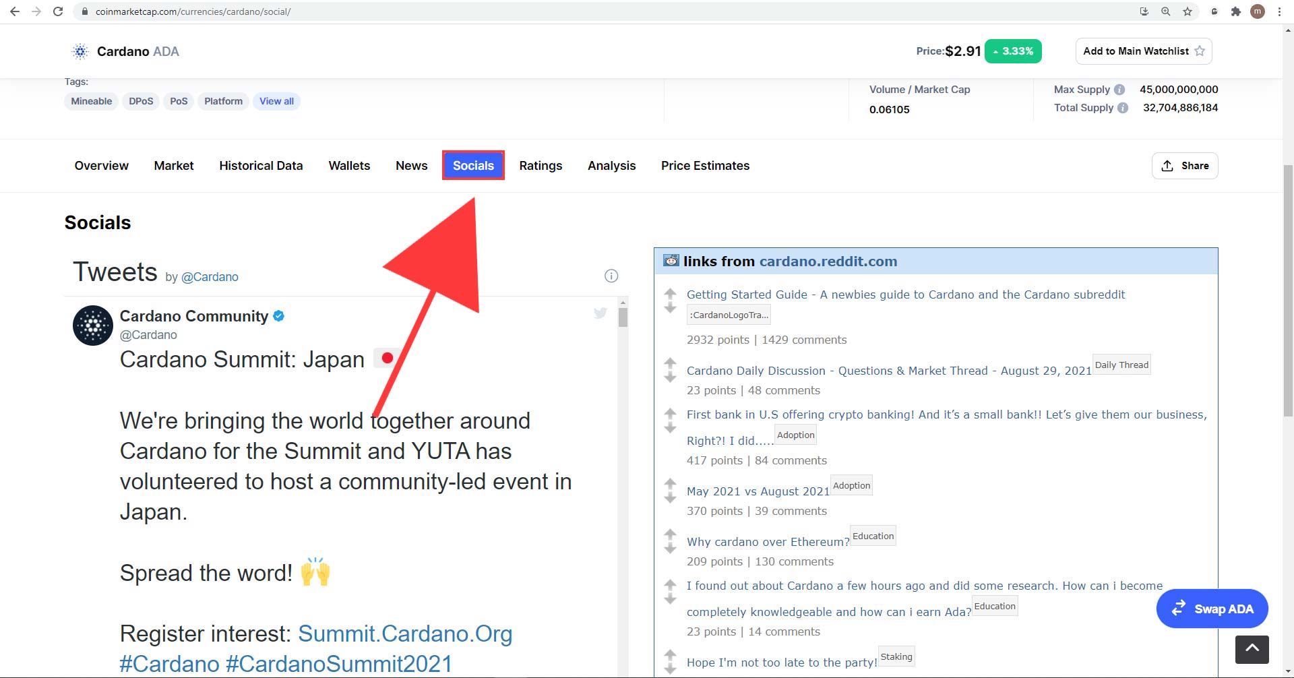Click the PoS tag
Screen dimensions: 1294x678
point(179,101)
